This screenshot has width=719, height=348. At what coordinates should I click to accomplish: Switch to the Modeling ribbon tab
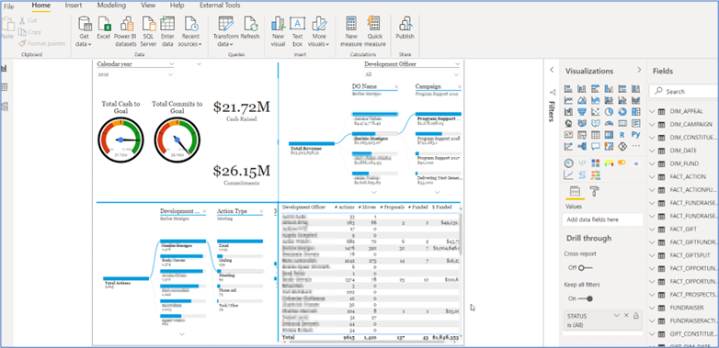[x=111, y=6]
